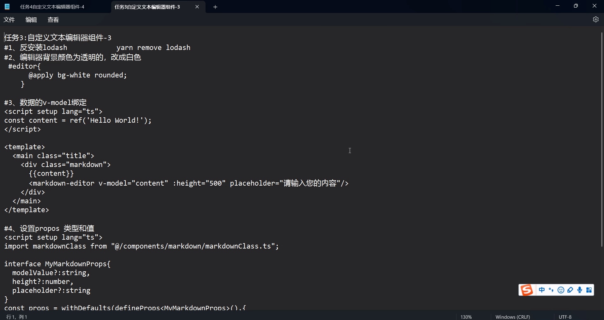604x320 pixels.
Task: Open Notepad settings via the gear icon
Action: (596, 19)
